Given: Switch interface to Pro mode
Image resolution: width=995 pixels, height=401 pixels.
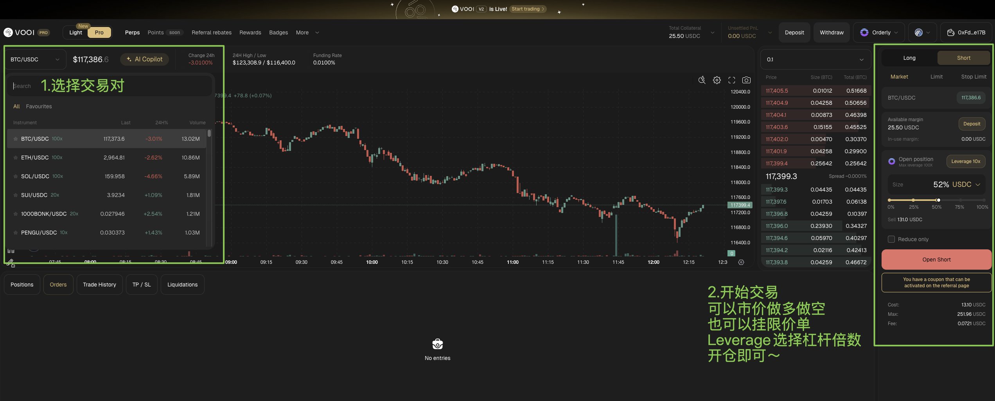Looking at the screenshot, I should point(99,32).
